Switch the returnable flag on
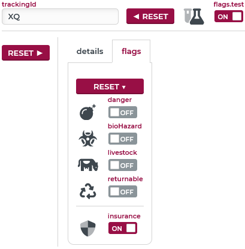The image size is (245, 249). (x=123, y=191)
